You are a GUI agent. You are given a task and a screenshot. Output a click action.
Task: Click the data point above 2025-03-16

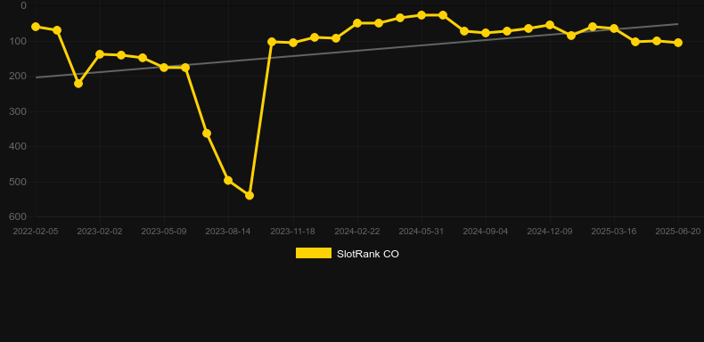pos(614,28)
